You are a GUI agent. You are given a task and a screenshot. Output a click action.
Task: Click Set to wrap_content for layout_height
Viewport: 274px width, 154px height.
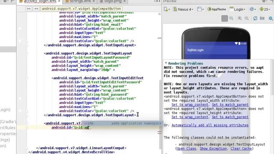coord(190,117)
